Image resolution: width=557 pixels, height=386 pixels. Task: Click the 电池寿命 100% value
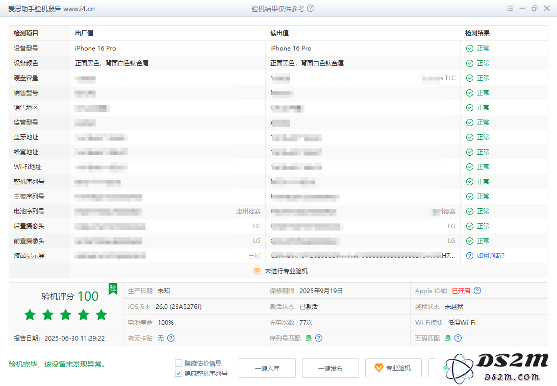(x=166, y=322)
